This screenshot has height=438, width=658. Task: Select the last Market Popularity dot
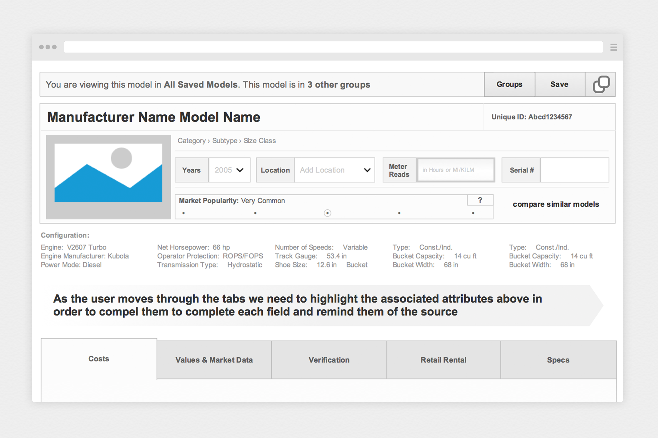473,213
